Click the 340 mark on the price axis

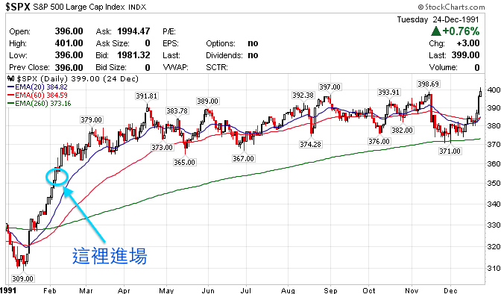494,204
